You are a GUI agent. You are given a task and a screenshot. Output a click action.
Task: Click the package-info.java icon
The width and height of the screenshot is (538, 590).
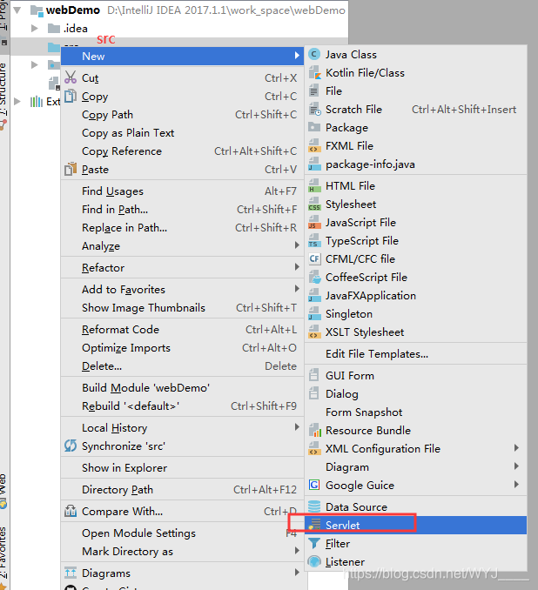pos(314,164)
